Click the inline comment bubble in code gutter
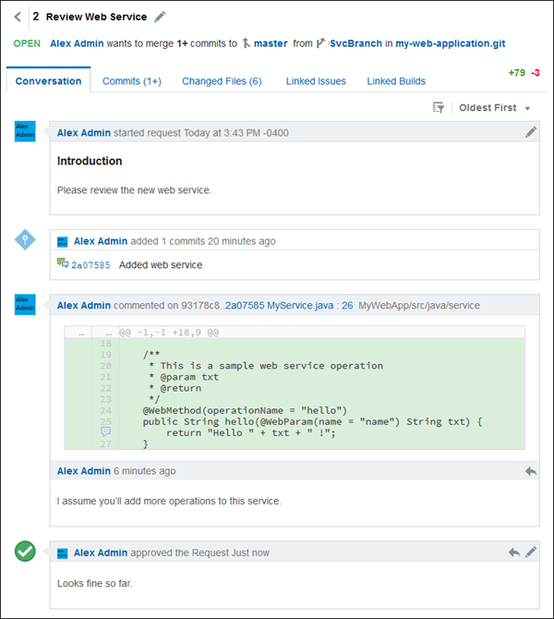This screenshot has width=554, height=619. (x=105, y=431)
